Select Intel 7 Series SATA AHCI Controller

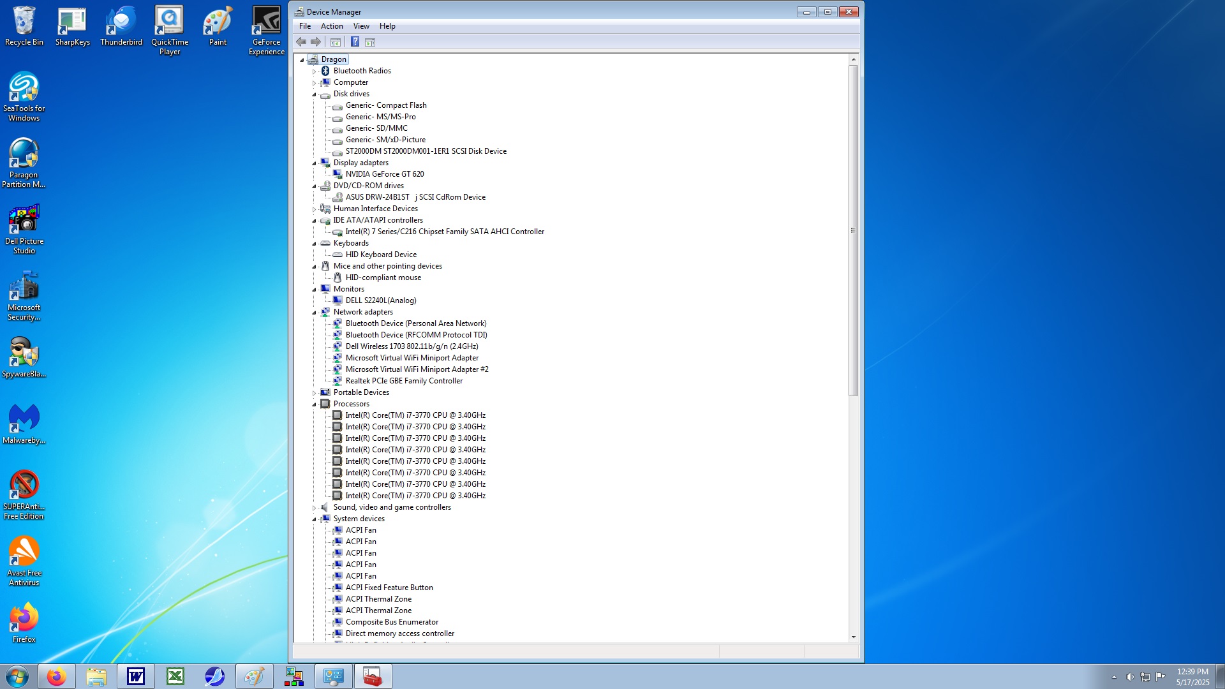(x=445, y=232)
